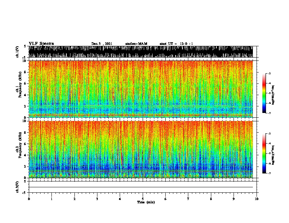The height and width of the screenshot is (223, 289).
Task: Click the "-7" label on ch.1 colorbar
Action: (x=269, y=113)
